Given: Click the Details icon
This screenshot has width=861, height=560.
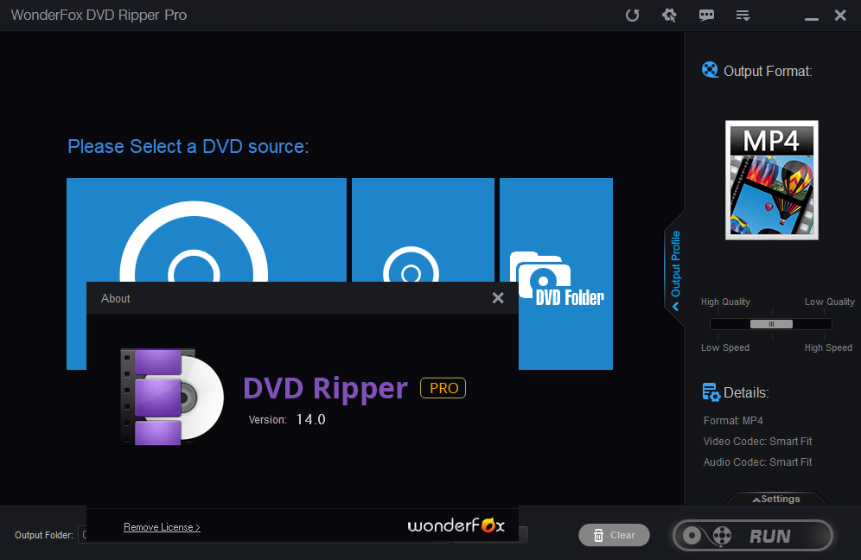Looking at the screenshot, I should click(x=711, y=392).
